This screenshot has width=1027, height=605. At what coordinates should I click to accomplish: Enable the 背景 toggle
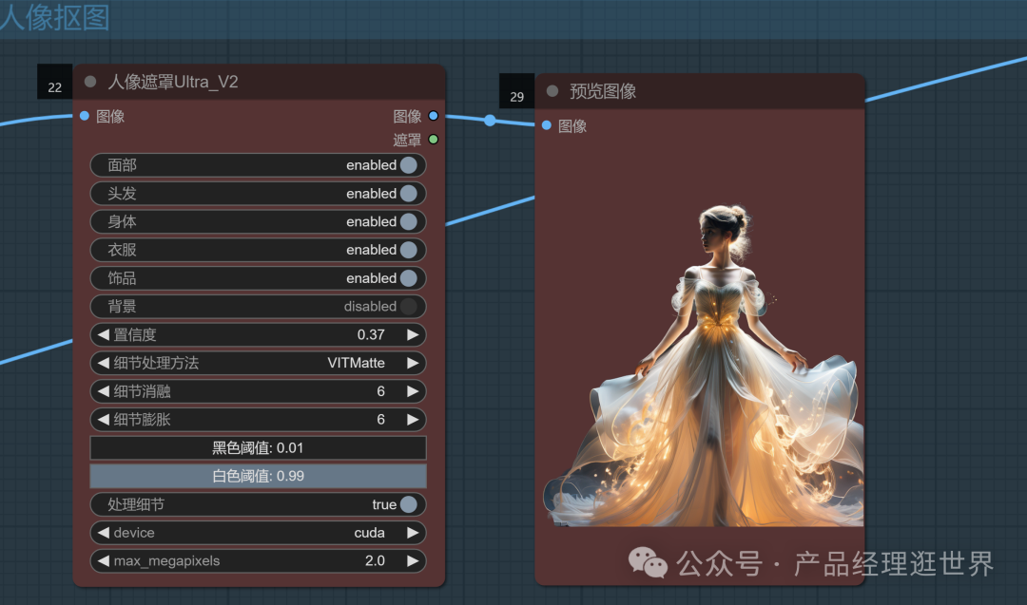tap(408, 306)
